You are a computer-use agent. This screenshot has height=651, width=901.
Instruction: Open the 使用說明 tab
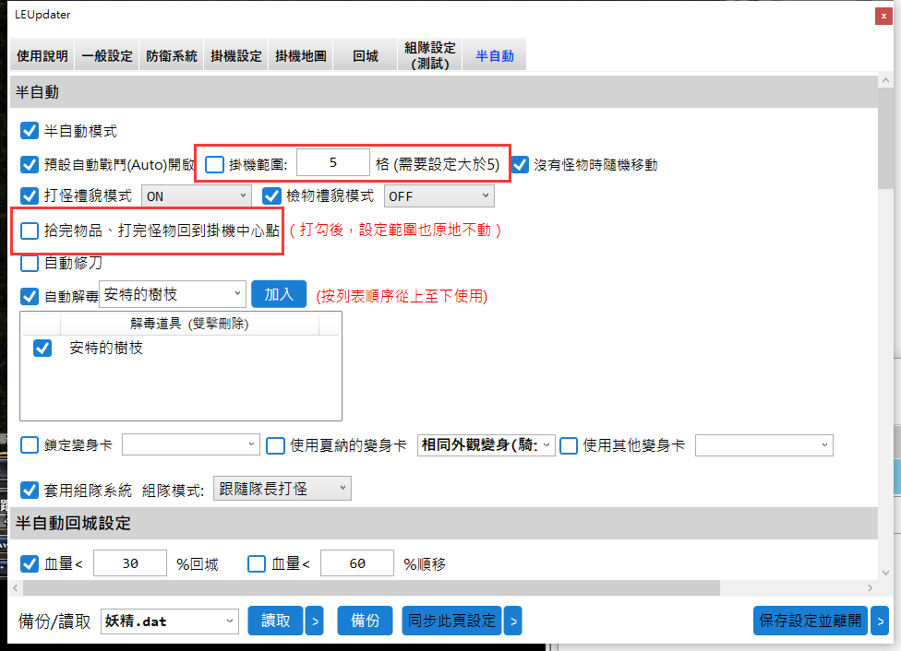(42, 55)
